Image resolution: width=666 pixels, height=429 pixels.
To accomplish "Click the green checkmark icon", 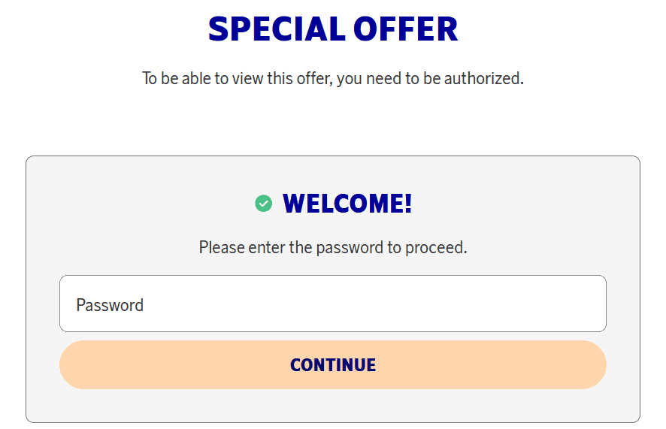I will click(263, 204).
